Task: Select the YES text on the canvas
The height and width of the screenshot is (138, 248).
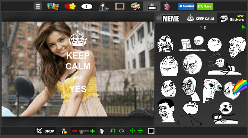Action: [x=78, y=89]
